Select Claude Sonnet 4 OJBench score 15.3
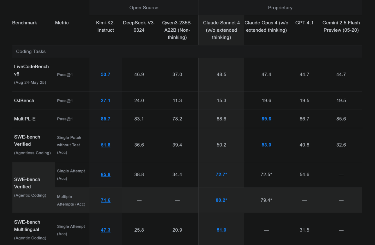375x245 pixels. (221, 100)
